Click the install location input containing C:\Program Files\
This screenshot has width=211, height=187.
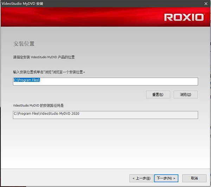pyautogui.click(x=105, y=82)
